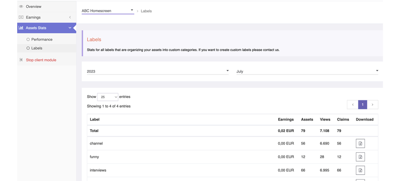Screen dimensions: 400x181
Task: Click the 0,02 EUR total earnings
Action: (x=286, y=131)
